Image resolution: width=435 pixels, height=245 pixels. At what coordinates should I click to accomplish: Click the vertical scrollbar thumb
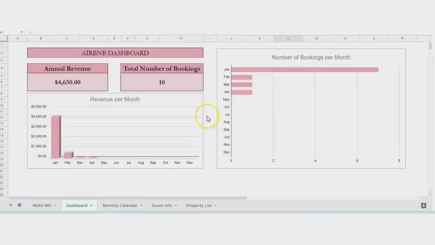pos(430,46)
